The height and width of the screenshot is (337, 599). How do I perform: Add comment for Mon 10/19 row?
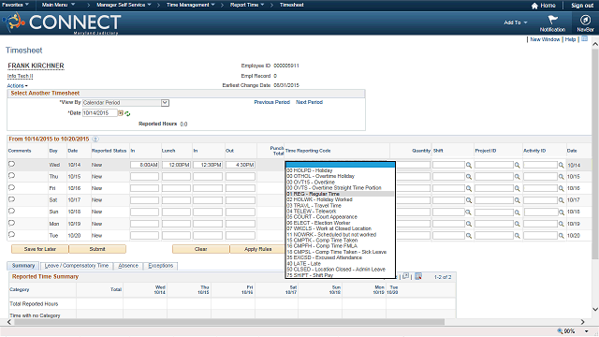[x=11, y=223]
